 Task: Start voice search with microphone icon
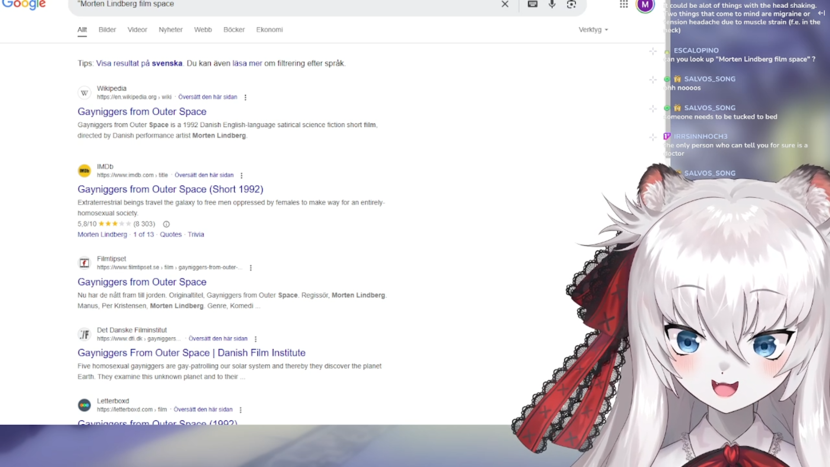click(x=552, y=4)
